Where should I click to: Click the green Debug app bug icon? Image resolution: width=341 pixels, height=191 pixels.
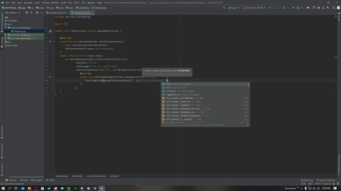pyautogui.click(x=283, y=7)
